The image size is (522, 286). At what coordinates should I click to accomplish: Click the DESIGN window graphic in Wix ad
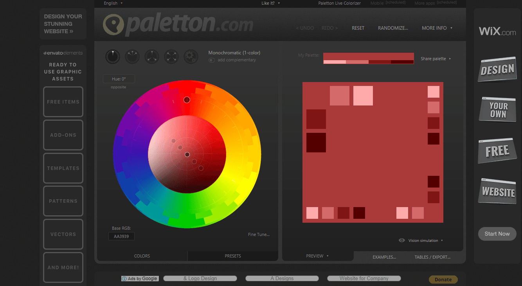[x=497, y=70]
